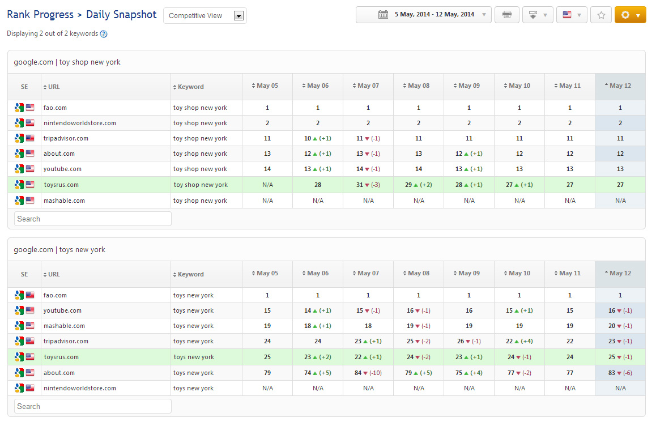Click nintendoworldstore.com in the first table
The height and width of the screenshot is (426, 656).
tap(79, 123)
